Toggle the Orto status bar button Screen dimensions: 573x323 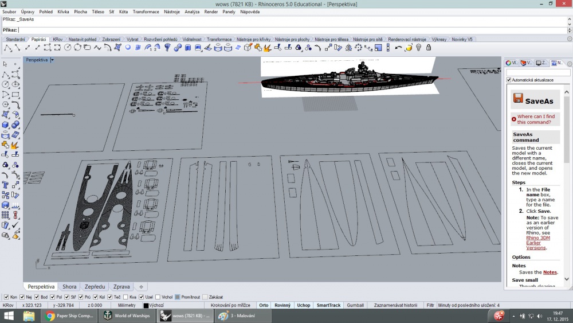pyautogui.click(x=264, y=305)
